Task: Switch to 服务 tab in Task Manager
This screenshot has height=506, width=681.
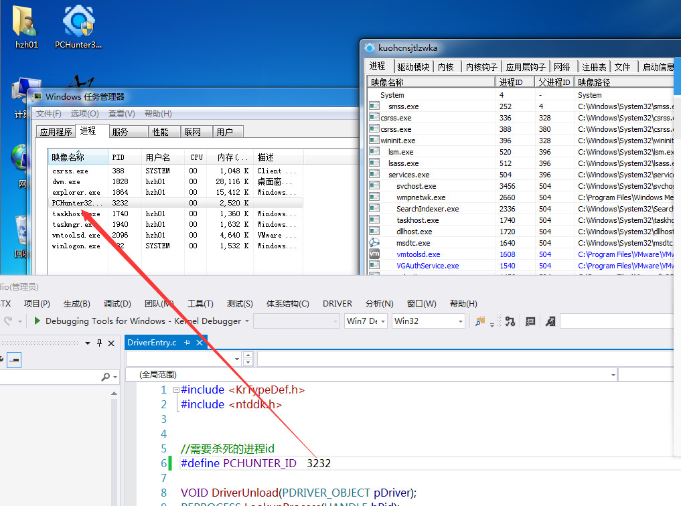Action: click(x=128, y=132)
